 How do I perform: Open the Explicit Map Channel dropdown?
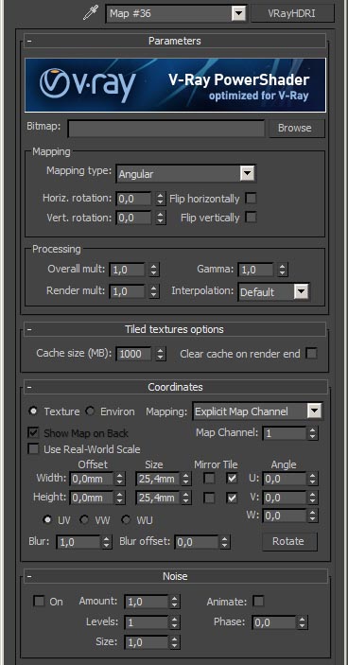314,411
